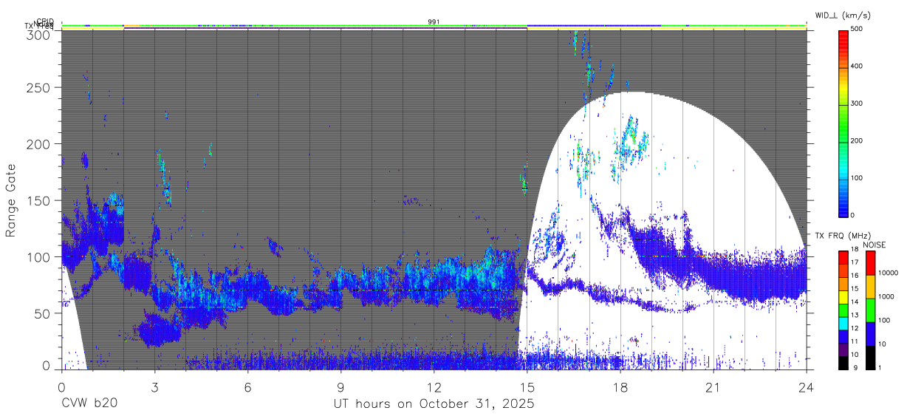Click the 150 tick on the Range Gate axis
Screen dimensions: 907x419
click(x=38, y=200)
